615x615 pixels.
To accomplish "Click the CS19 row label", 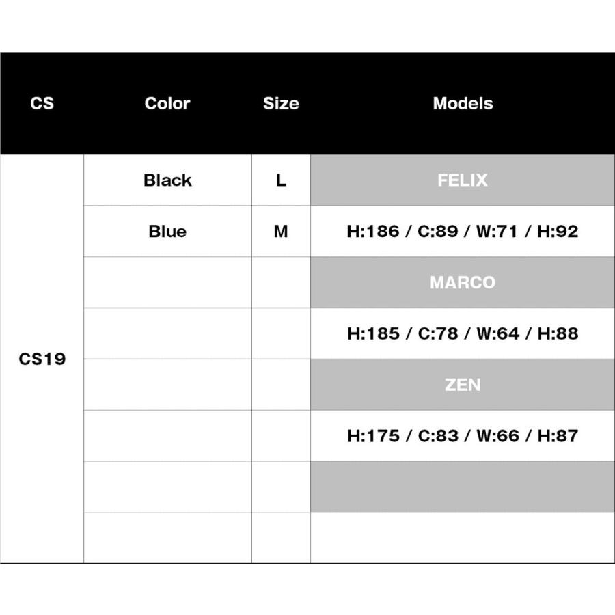I will click(42, 359).
